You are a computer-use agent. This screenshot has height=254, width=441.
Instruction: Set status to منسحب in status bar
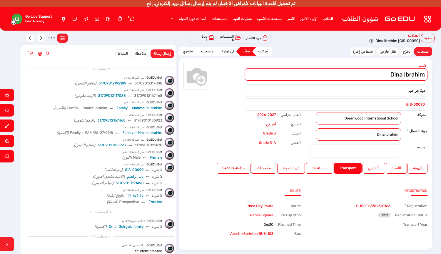click(x=207, y=51)
